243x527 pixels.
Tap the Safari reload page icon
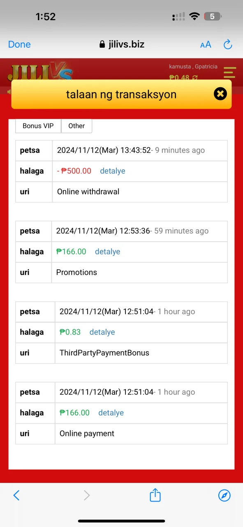coord(228,44)
